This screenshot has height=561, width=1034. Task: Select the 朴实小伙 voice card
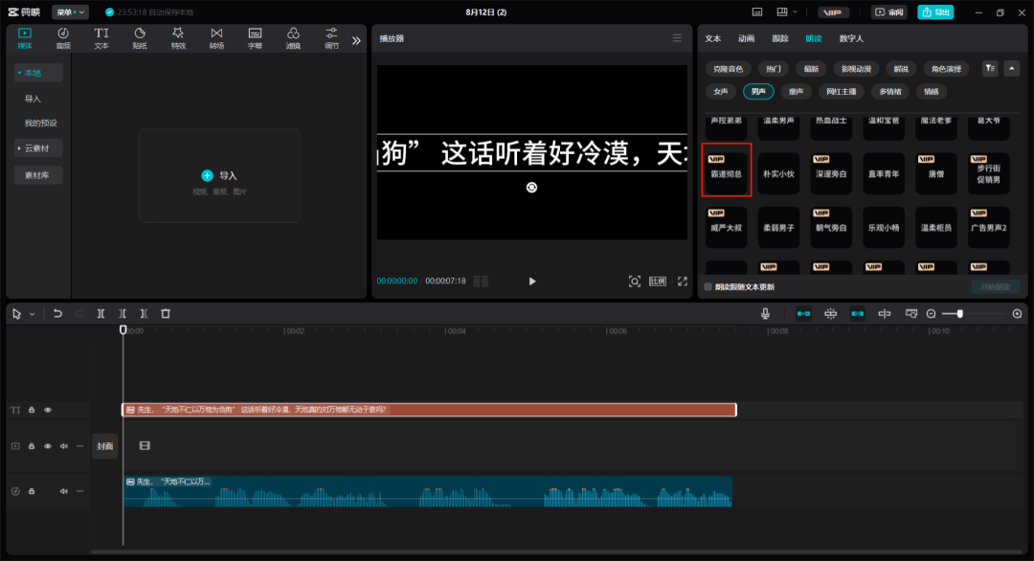778,173
